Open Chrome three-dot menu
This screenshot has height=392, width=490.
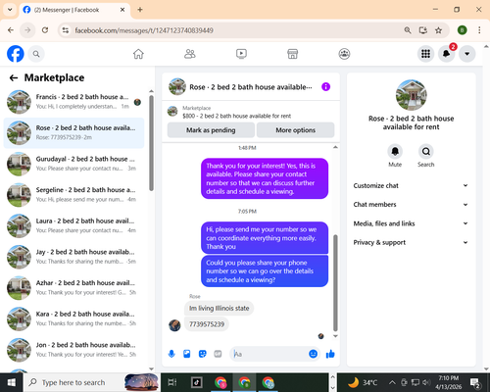tap(479, 30)
